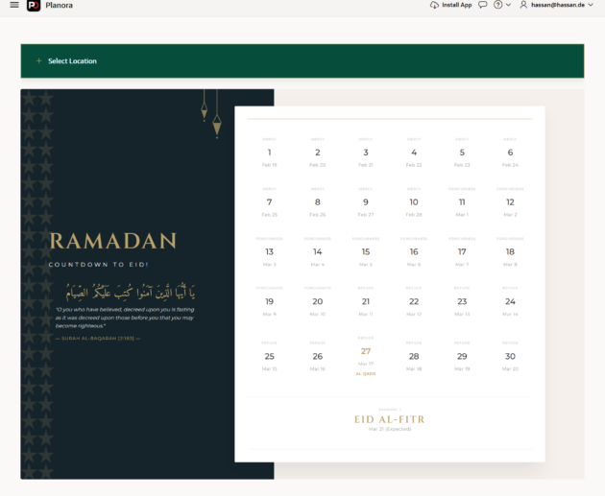Select highlighted day 27 Al-Qadr
605x496 pixels.
[x=366, y=355]
